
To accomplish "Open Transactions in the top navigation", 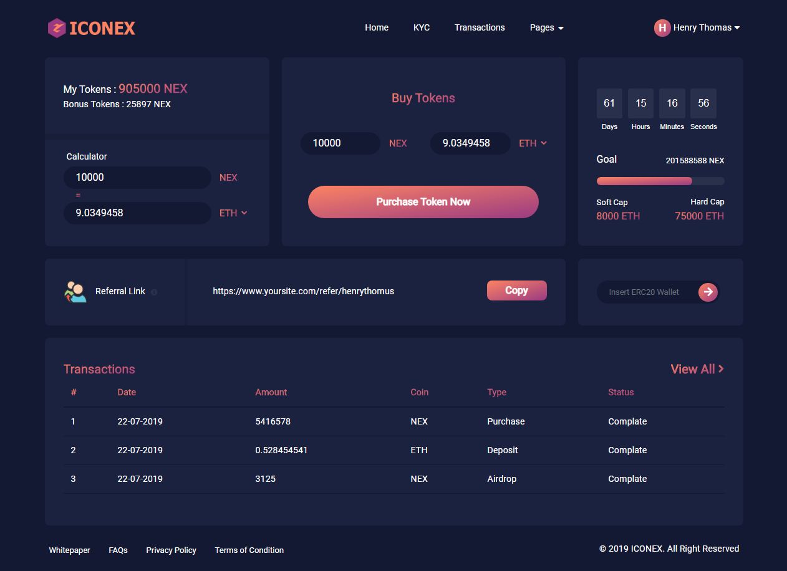I will 480,27.
